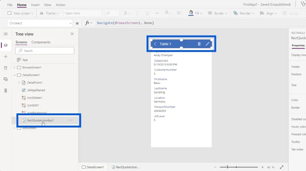
Task: Select the App item in tree
Action: 25,60
